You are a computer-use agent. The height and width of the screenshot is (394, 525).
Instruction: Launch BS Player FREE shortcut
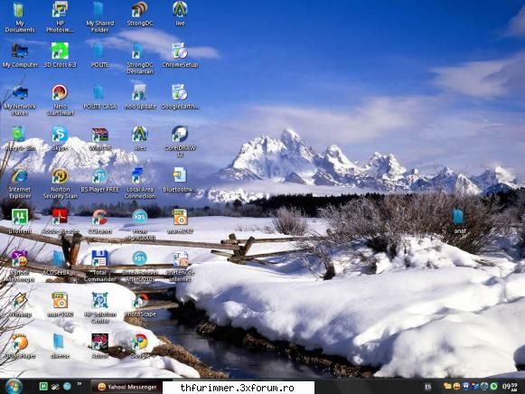click(x=99, y=180)
